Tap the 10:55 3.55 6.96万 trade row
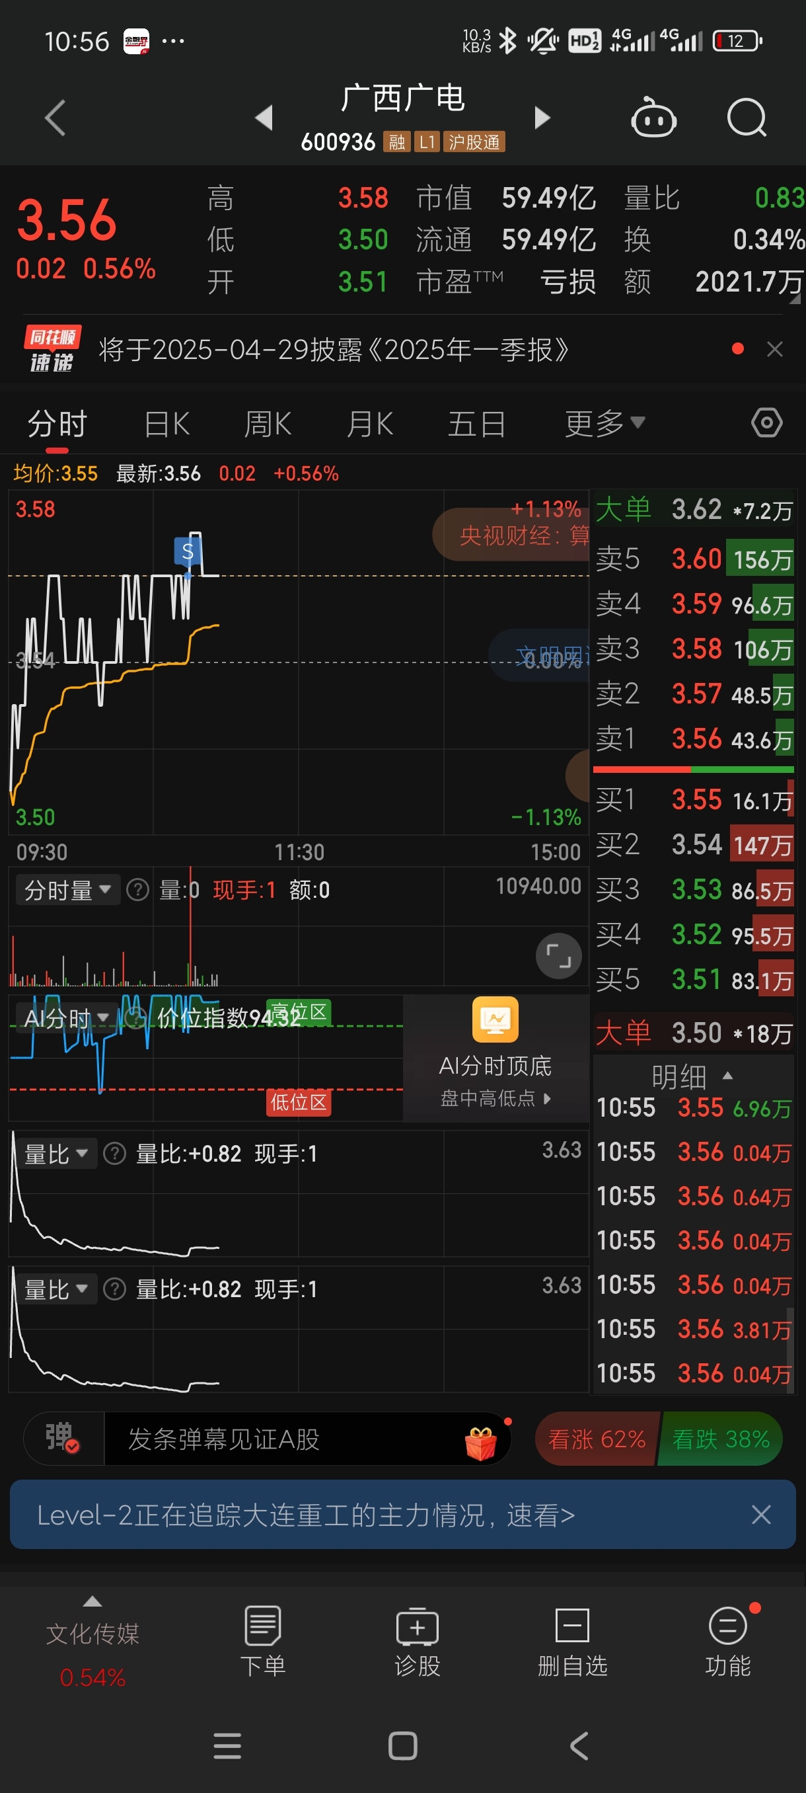The height and width of the screenshot is (1793, 806). point(694,1107)
